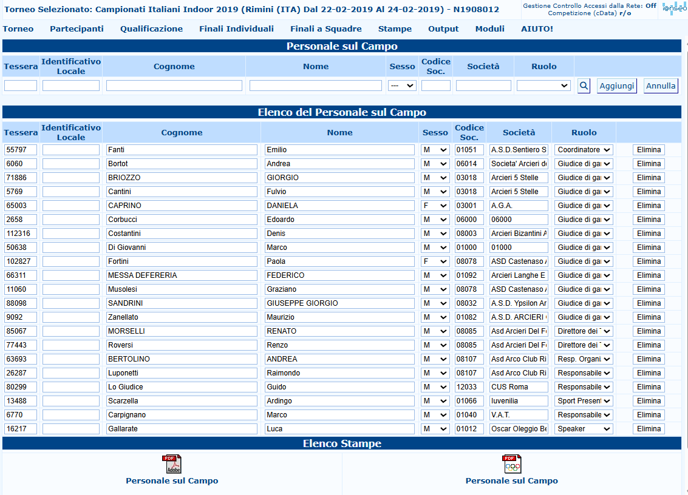This screenshot has height=495, width=688.
Task: Open the AIUTO! menu
Action: (x=537, y=29)
